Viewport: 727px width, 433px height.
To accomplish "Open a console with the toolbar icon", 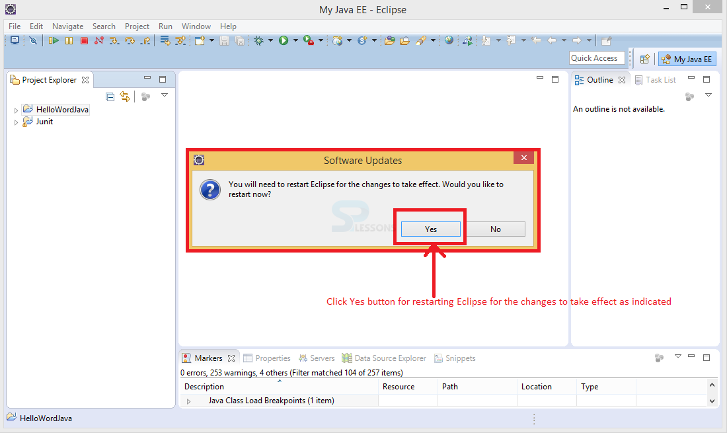I will pyautogui.click(x=15, y=41).
